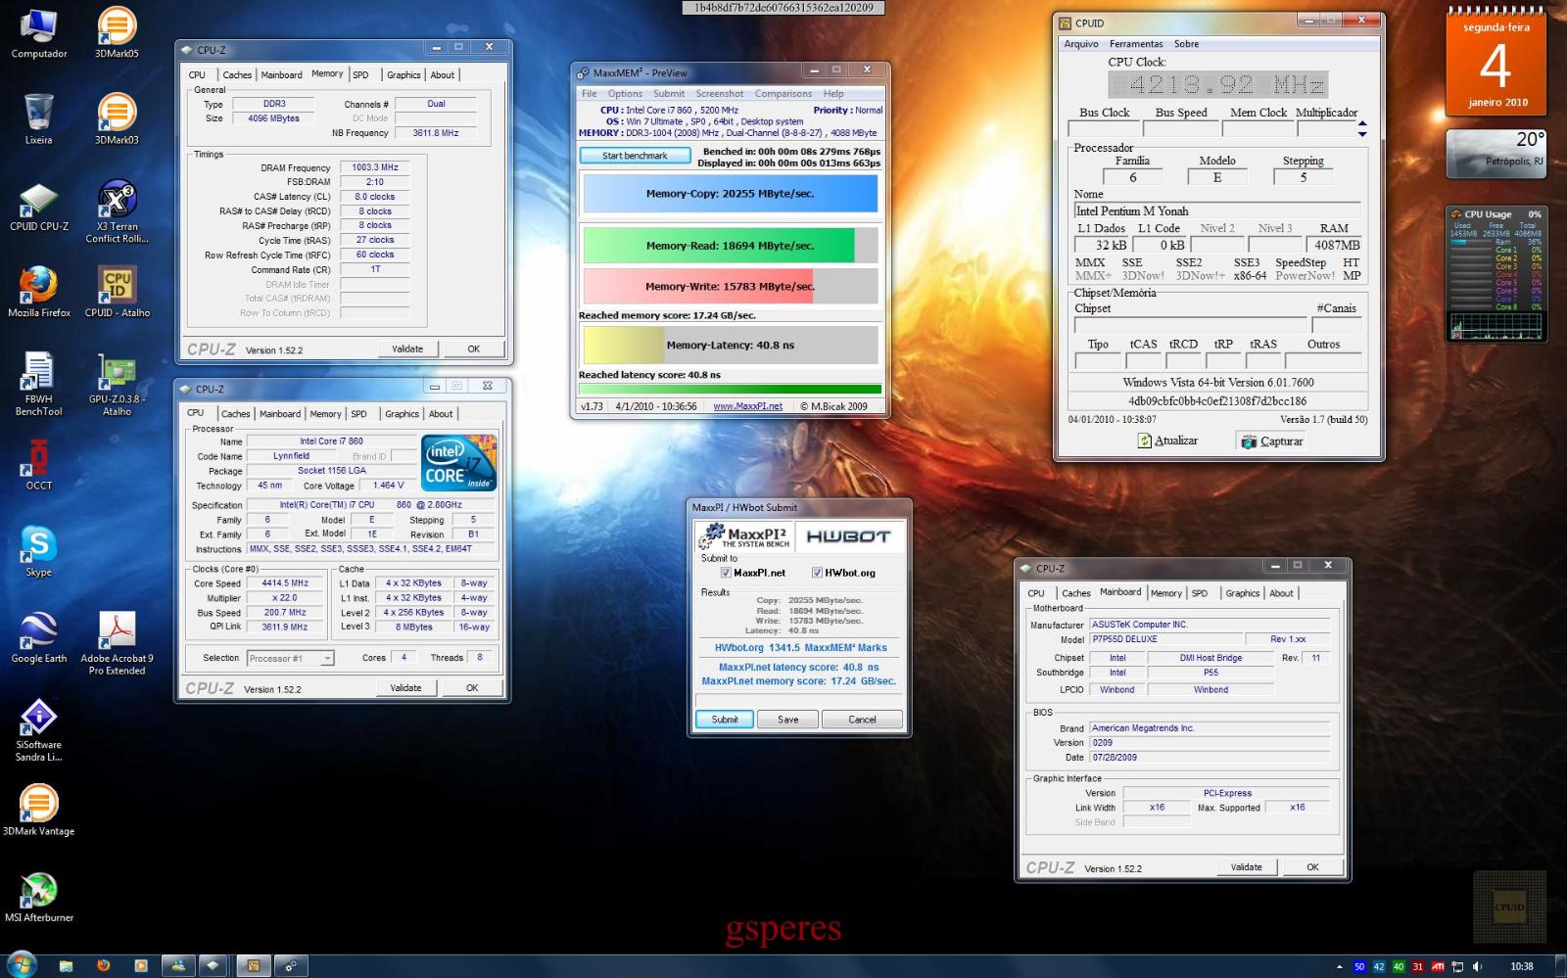Launch SiSoftware Sandra desktop icon
The height and width of the screenshot is (978, 1567).
coord(39,729)
